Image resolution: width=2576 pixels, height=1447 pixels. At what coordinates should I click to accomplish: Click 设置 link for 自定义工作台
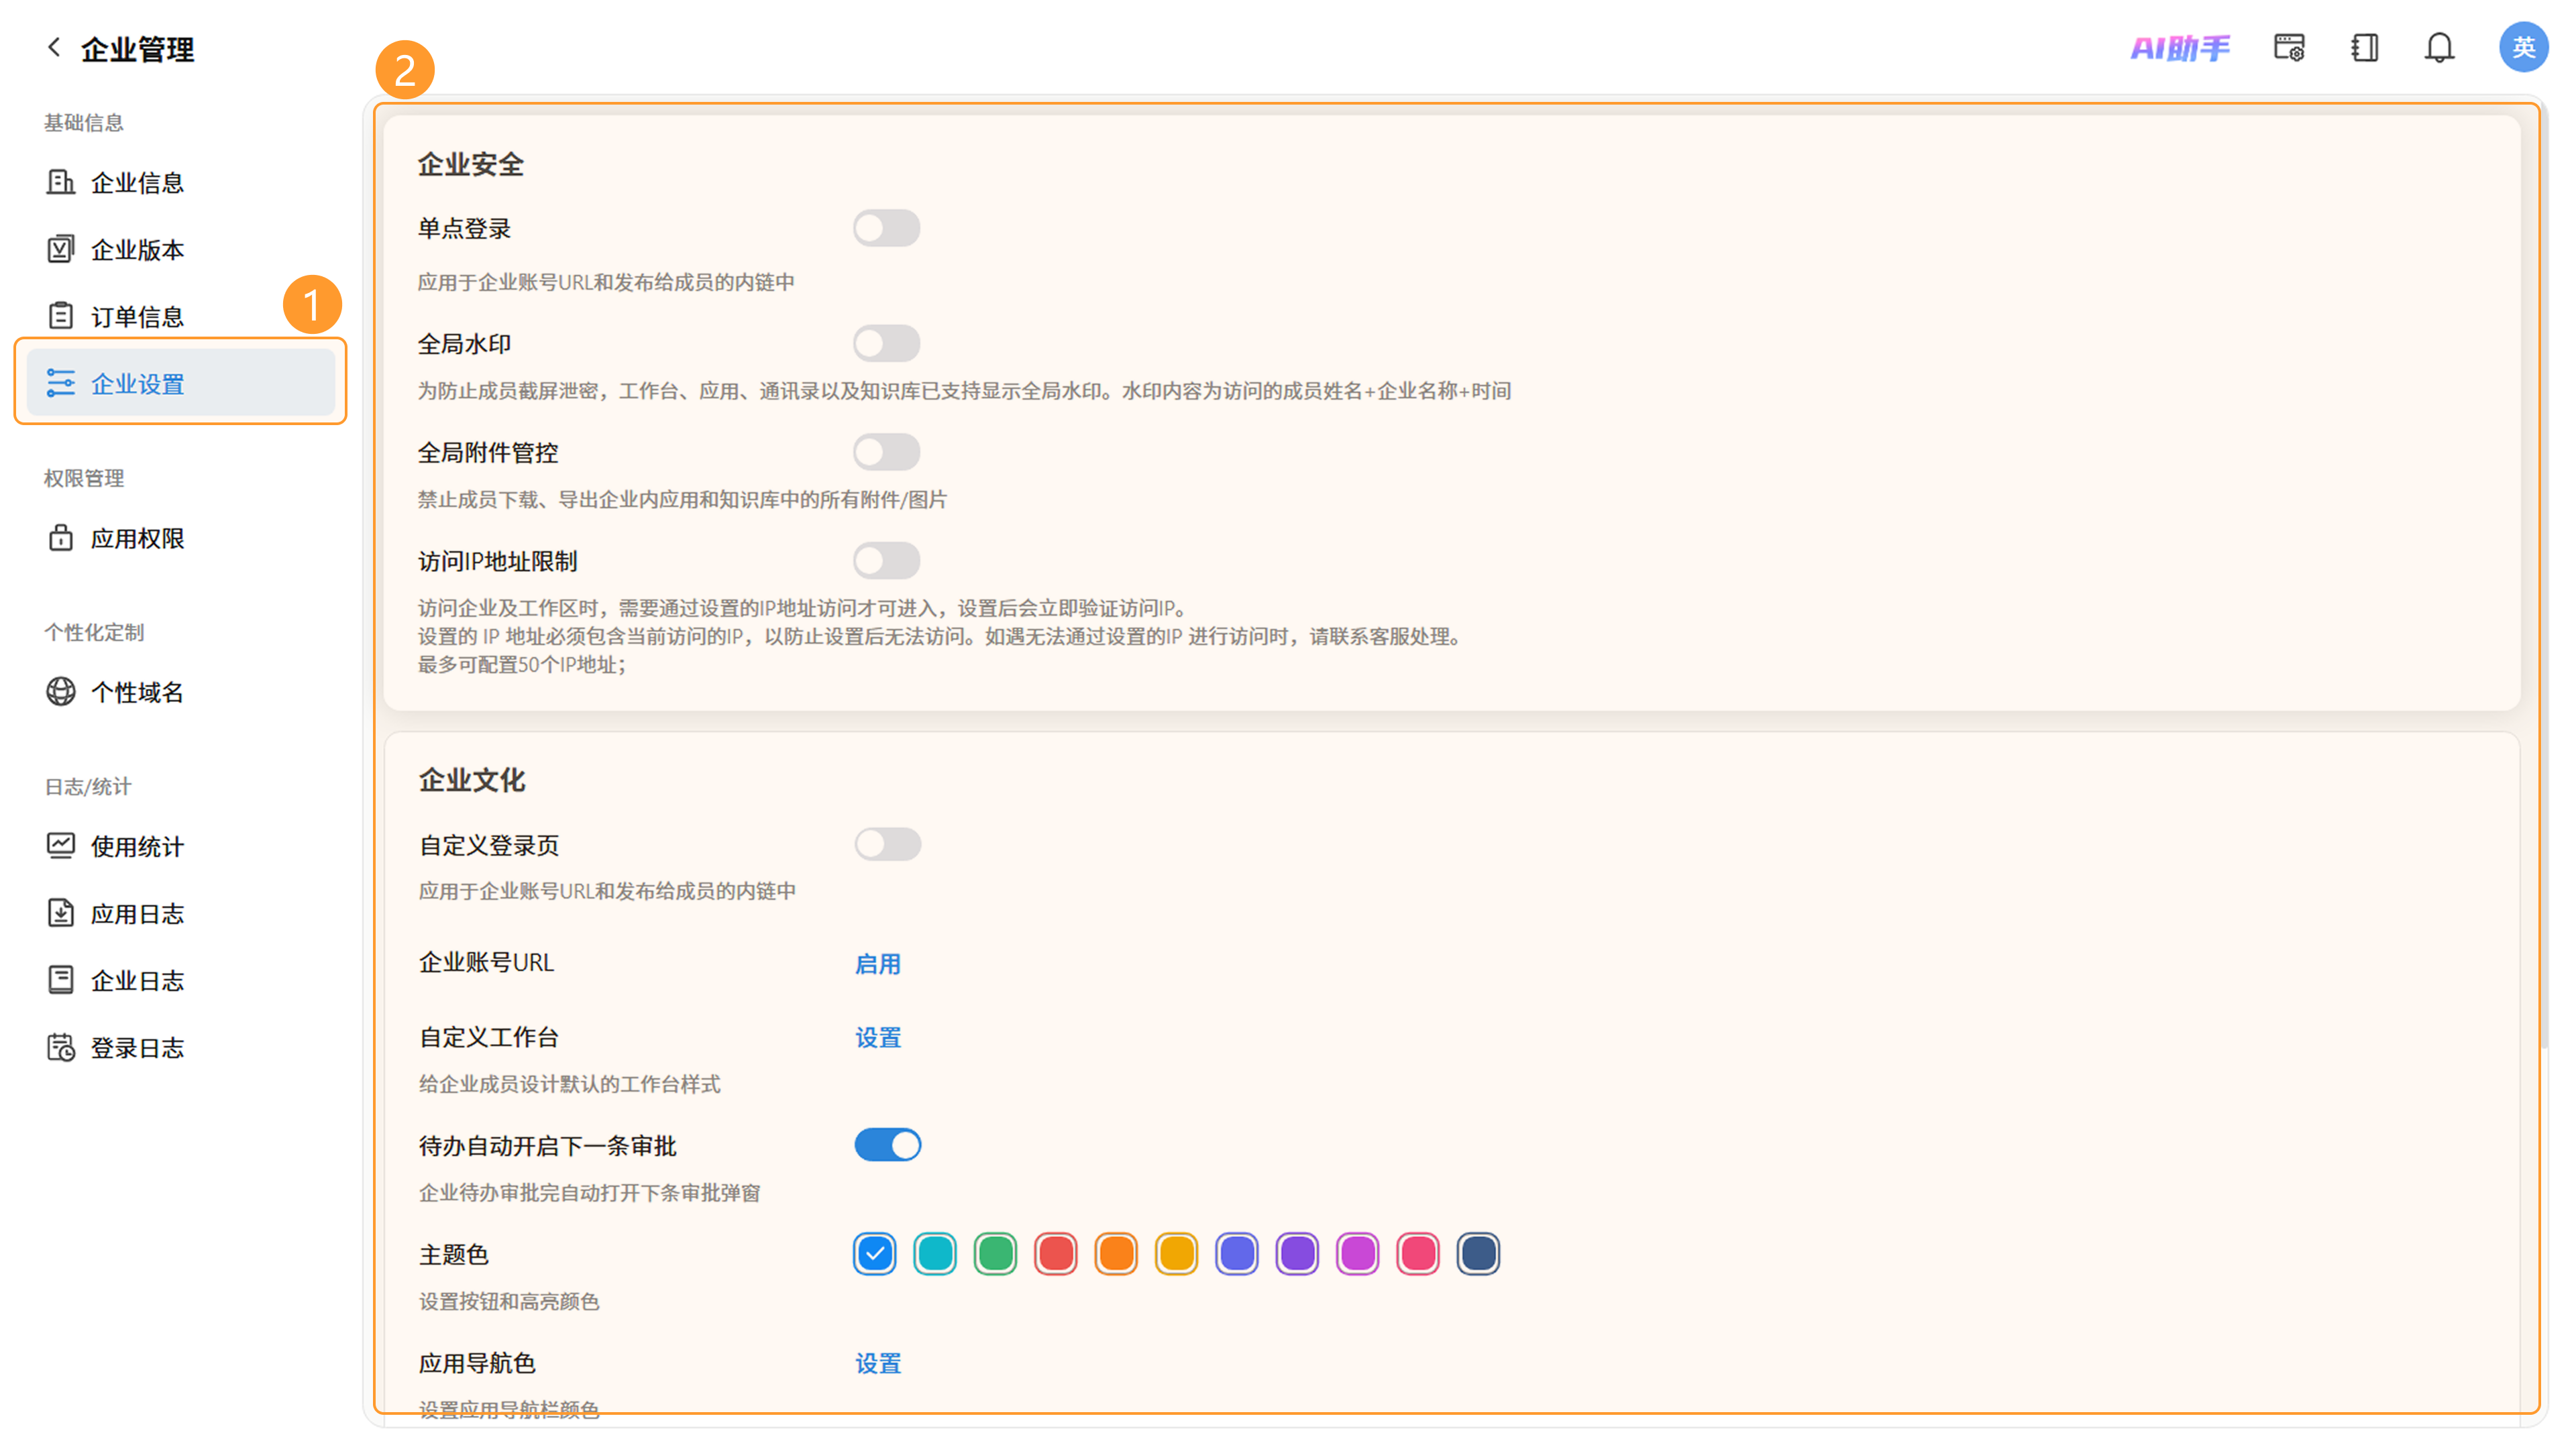click(x=877, y=1038)
